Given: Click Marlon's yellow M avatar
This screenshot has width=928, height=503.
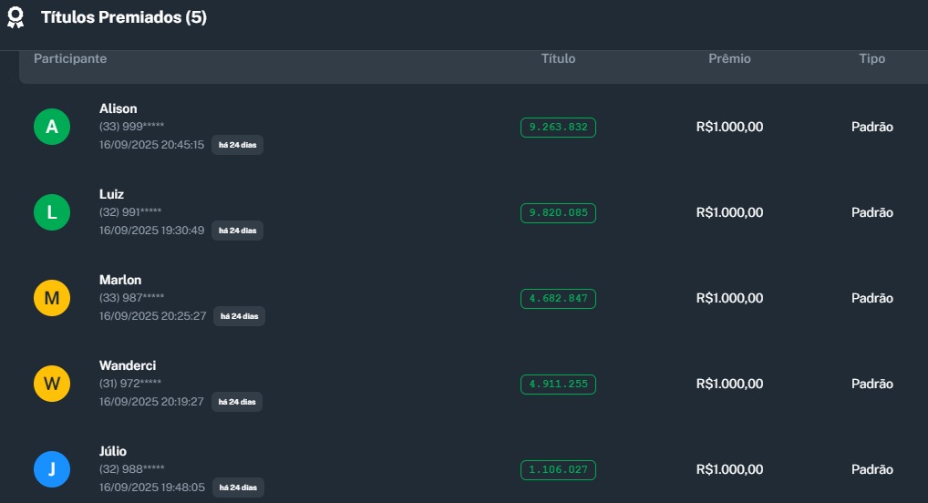Looking at the screenshot, I should pyautogui.click(x=52, y=298).
